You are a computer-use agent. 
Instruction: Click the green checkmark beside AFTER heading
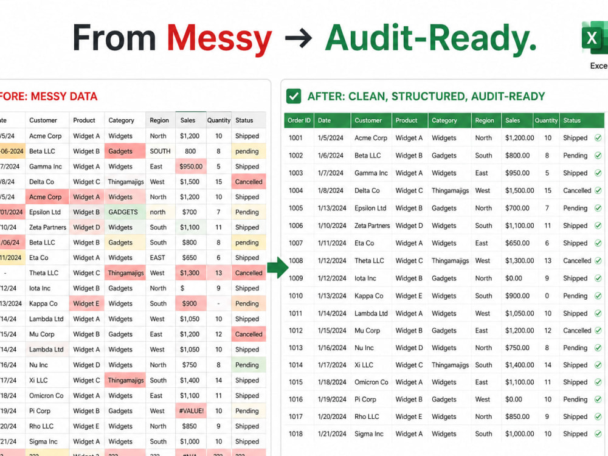pos(294,96)
